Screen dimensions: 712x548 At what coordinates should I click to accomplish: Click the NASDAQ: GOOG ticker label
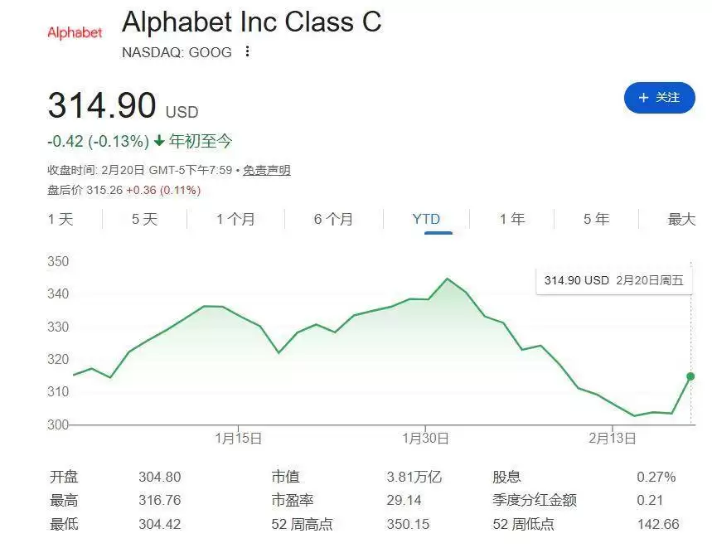(x=177, y=52)
